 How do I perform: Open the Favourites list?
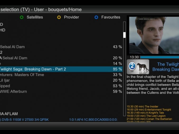point(111,17)
